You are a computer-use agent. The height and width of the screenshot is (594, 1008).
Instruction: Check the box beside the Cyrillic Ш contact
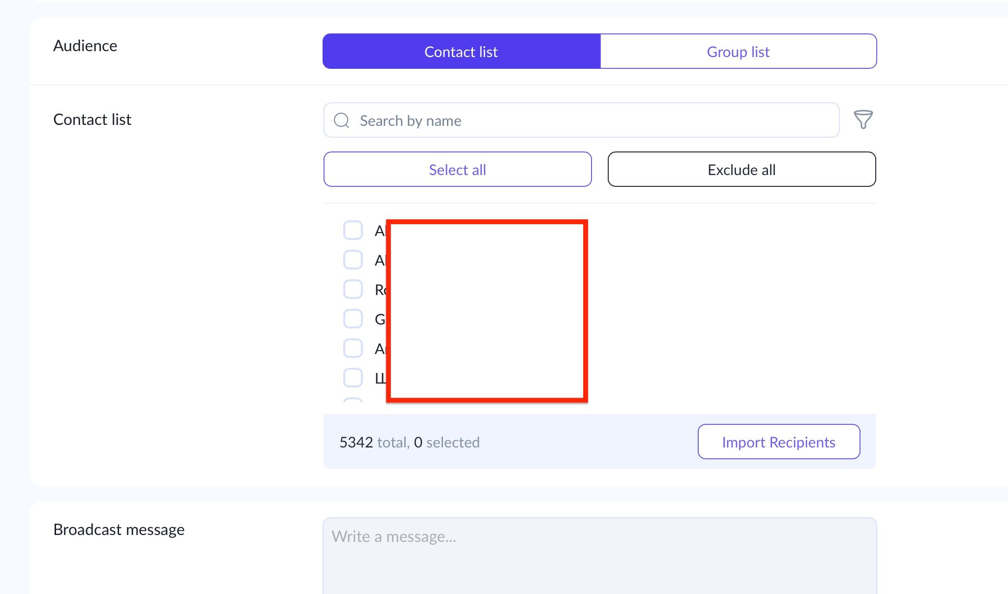(x=353, y=378)
